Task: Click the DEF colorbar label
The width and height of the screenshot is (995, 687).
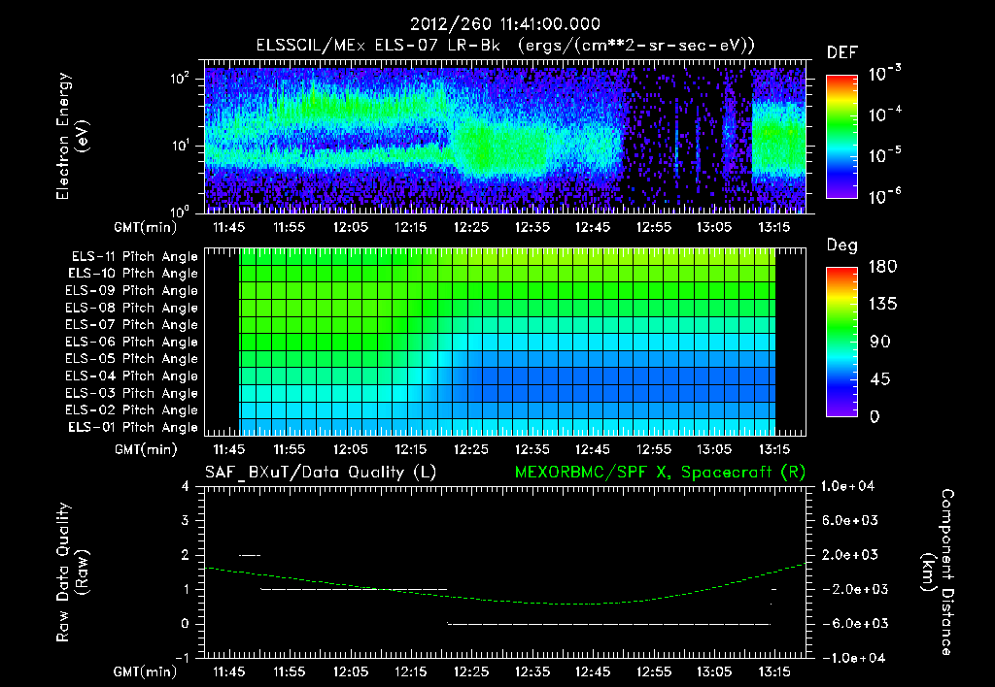Action: pyautogui.click(x=842, y=52)
